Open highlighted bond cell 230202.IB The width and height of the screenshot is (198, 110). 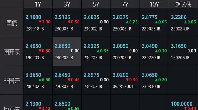pyautogui.click(x=67, y=51)
